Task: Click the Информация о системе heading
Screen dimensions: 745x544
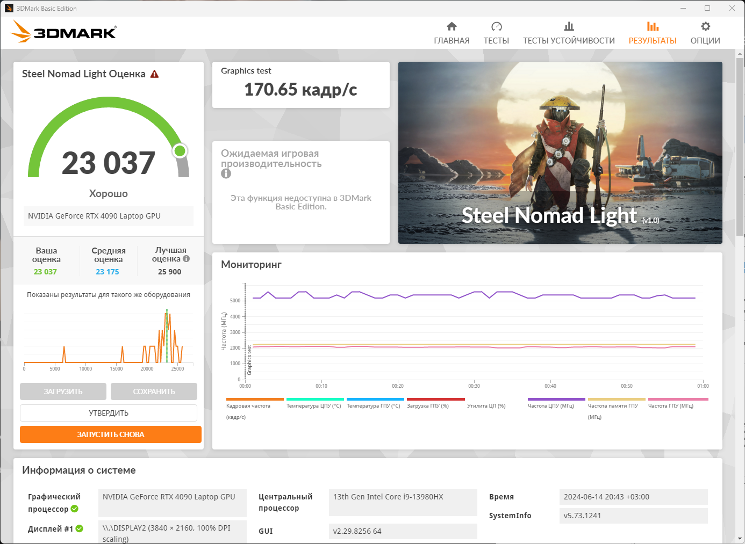Action: point(79,470)
